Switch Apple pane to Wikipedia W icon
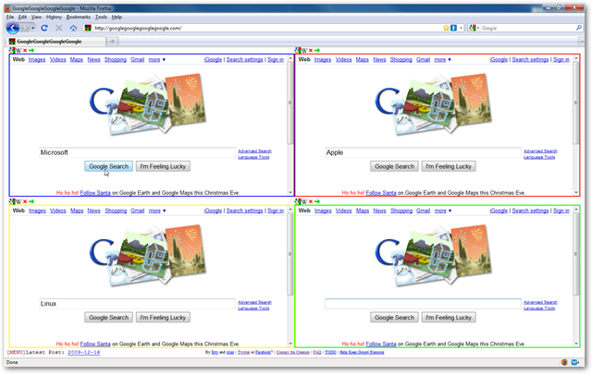 click(304, 51)
